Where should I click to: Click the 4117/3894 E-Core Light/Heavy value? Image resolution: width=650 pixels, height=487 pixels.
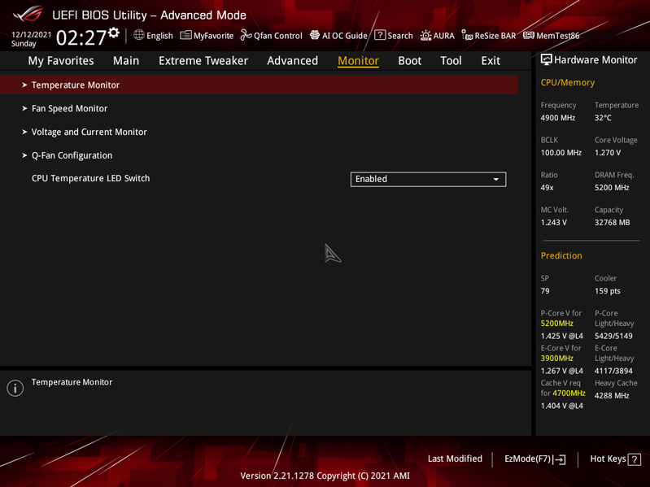613,371
